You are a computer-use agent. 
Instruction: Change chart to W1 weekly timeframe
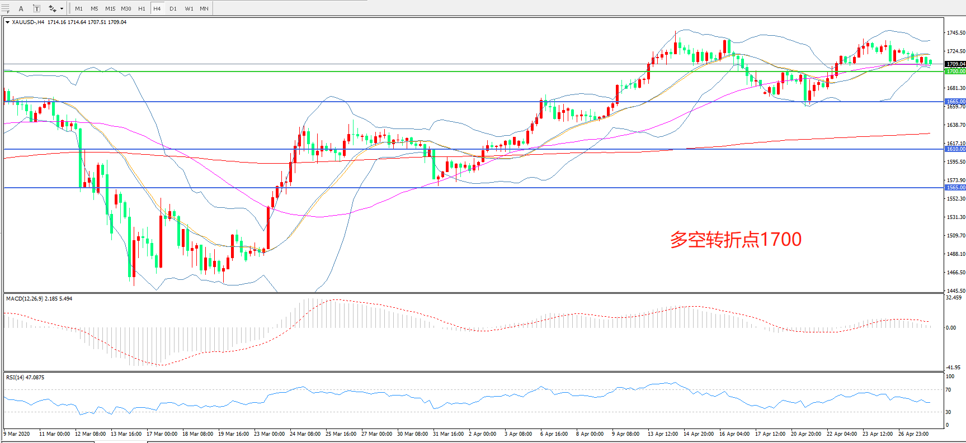[189, 8]
